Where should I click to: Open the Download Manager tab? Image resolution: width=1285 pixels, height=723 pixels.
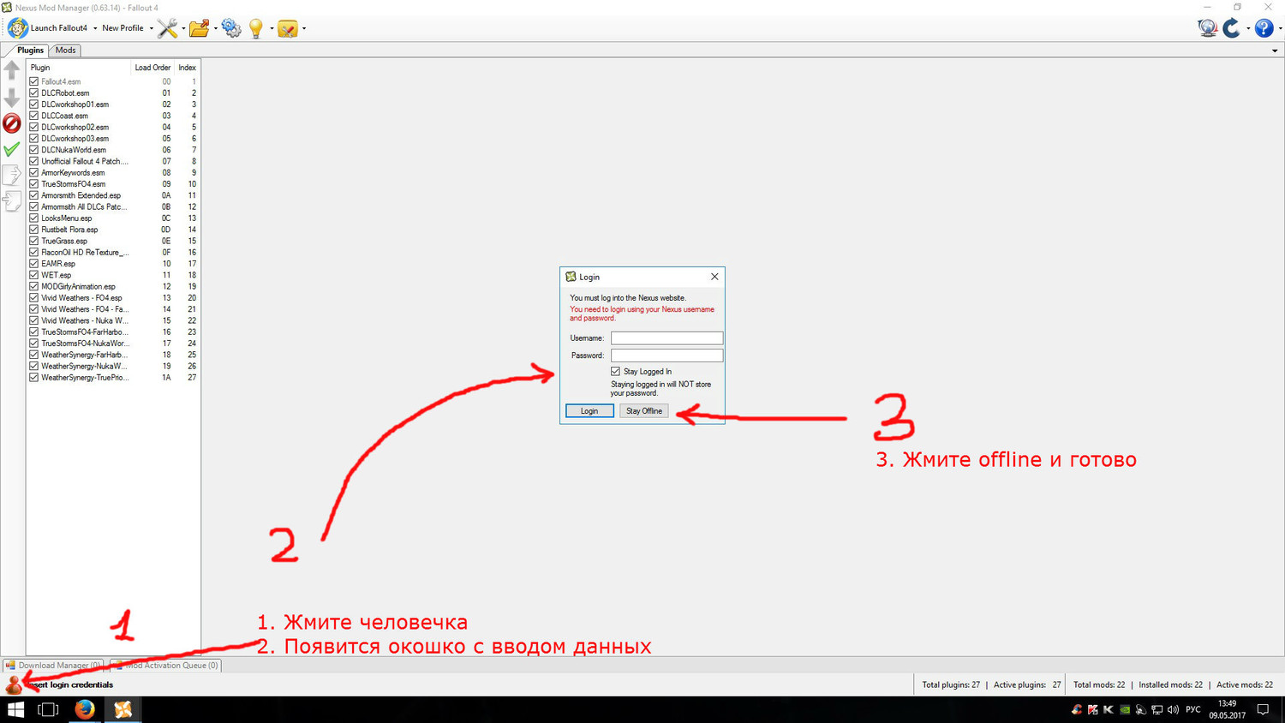click(53, 665)
